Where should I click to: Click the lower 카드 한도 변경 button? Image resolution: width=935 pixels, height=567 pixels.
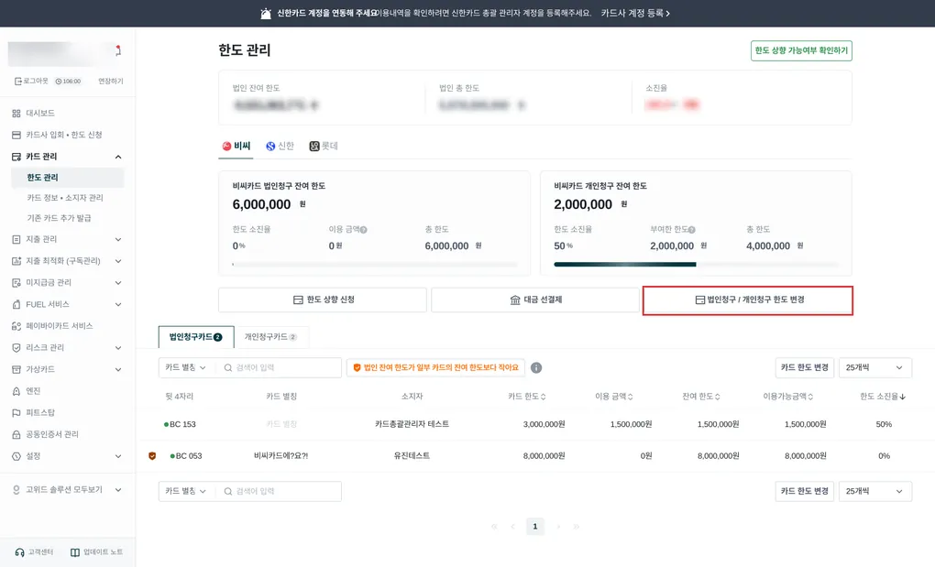(x=805, y=491)
